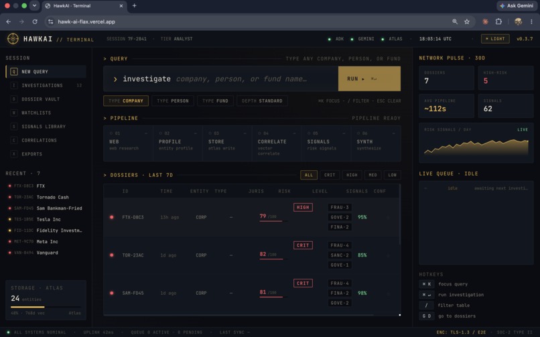Open the DEPTH STANDARD selector
The image size is (540, 337).
(262, 101)
